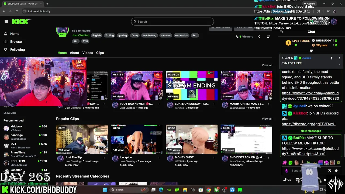Open Browse in the left sidebar

16,41
